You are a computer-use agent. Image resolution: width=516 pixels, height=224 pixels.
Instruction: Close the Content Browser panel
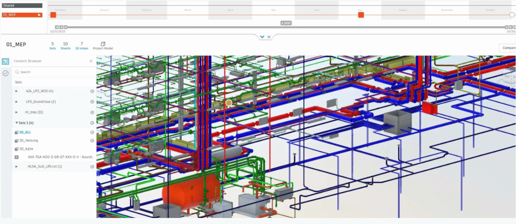(91, 61)
